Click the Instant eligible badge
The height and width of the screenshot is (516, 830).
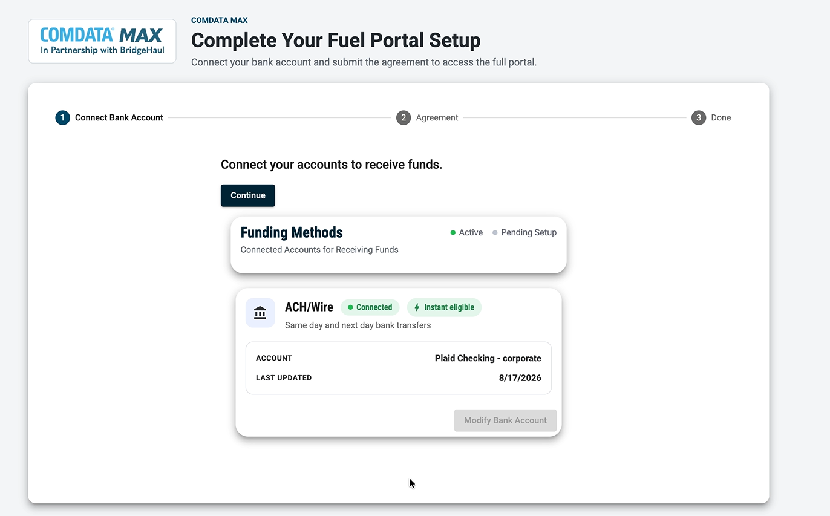[444, 307]
